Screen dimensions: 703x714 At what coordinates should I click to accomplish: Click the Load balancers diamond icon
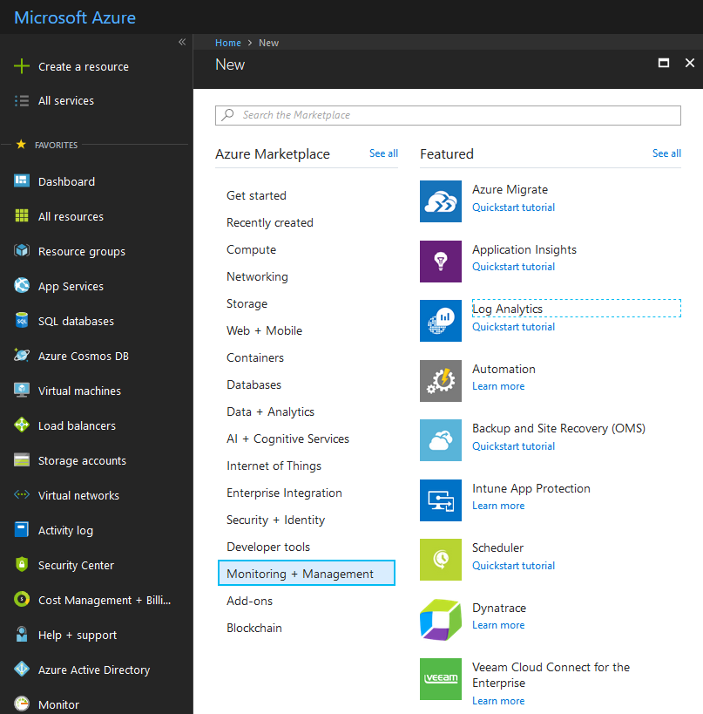coord(22,425)
